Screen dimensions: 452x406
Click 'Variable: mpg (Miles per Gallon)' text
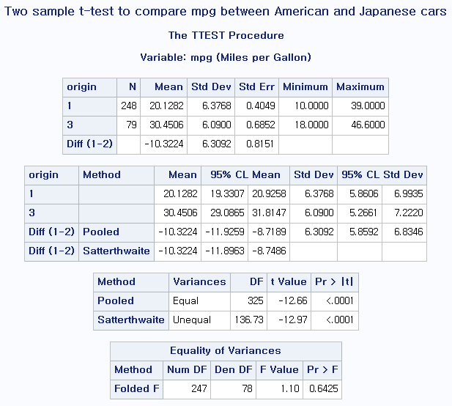click(226, 57)
